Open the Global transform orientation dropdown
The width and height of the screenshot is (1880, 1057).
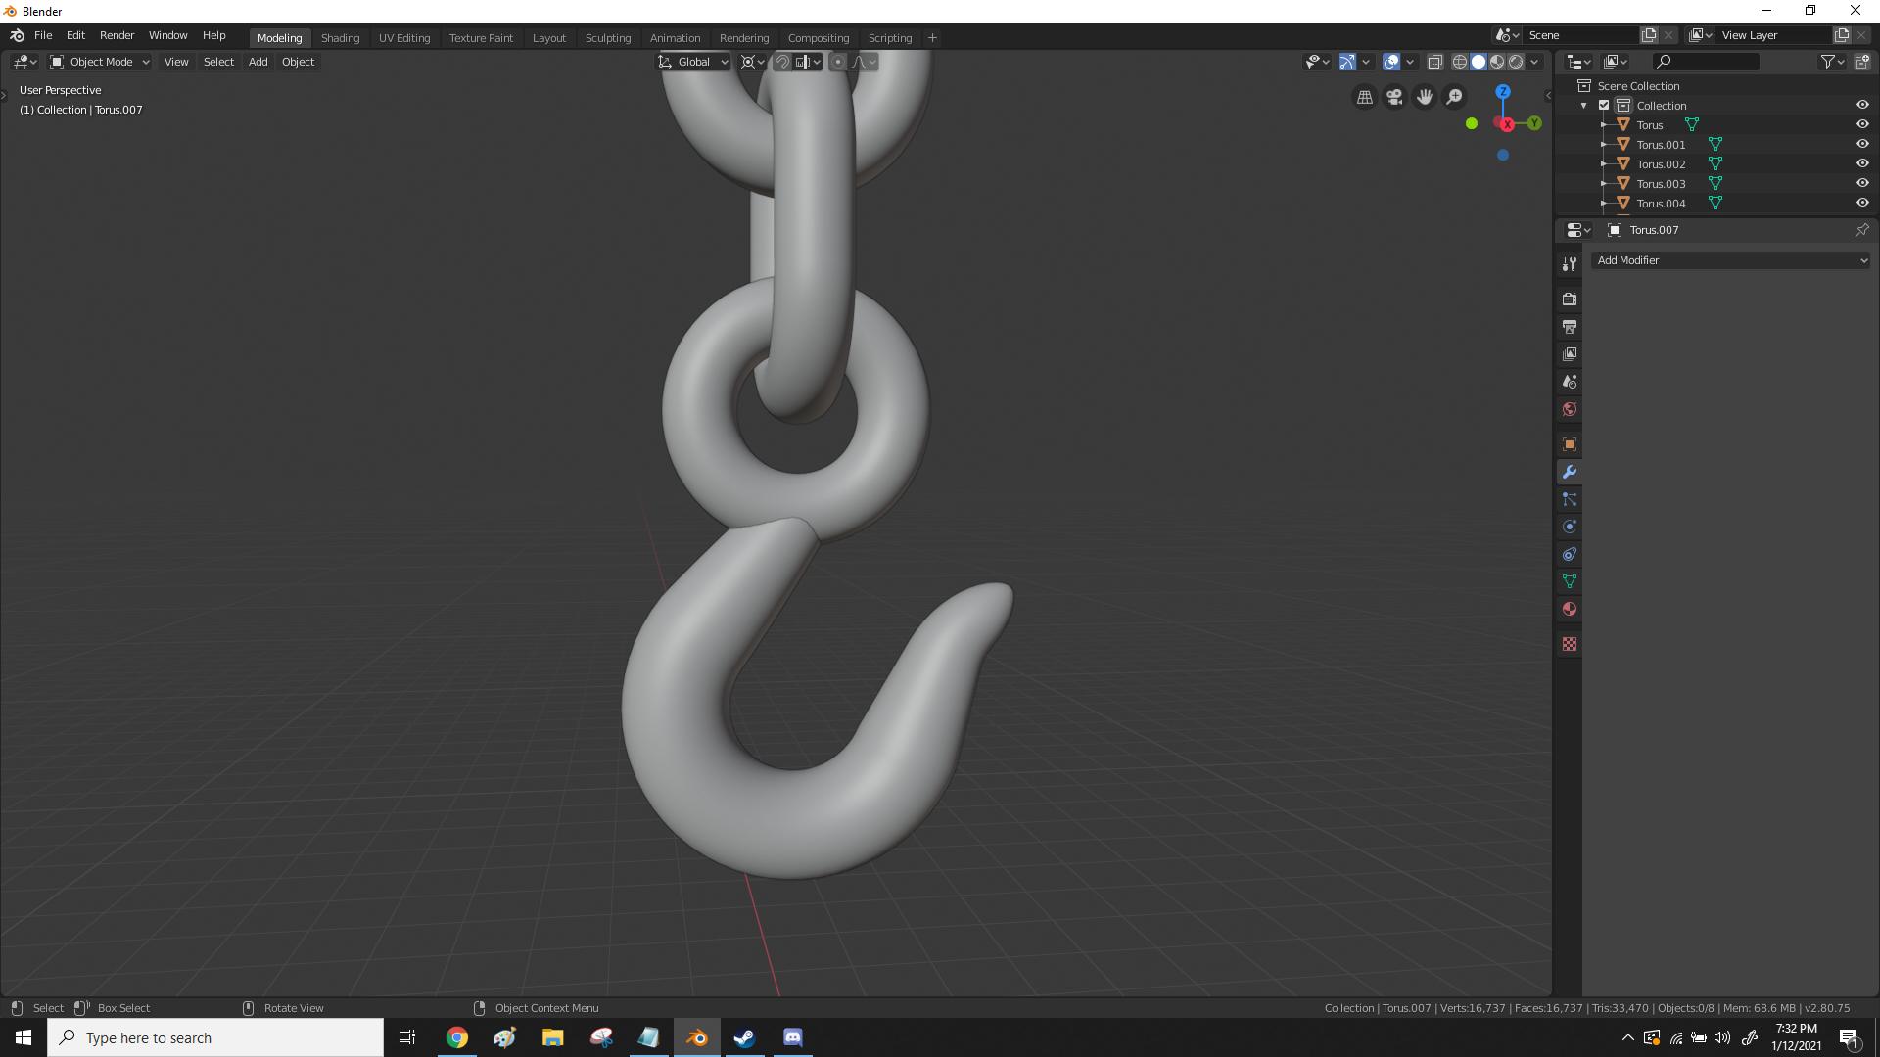693,62
